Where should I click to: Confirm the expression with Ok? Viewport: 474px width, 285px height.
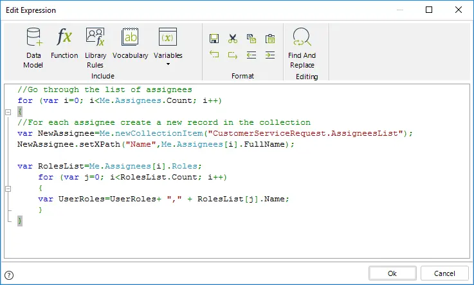click(392, 273)
